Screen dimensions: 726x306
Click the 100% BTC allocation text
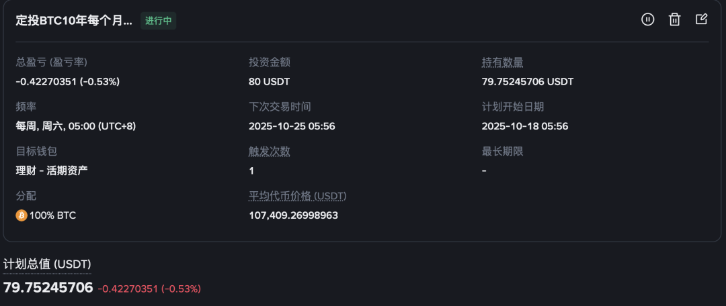pos(52,215)
